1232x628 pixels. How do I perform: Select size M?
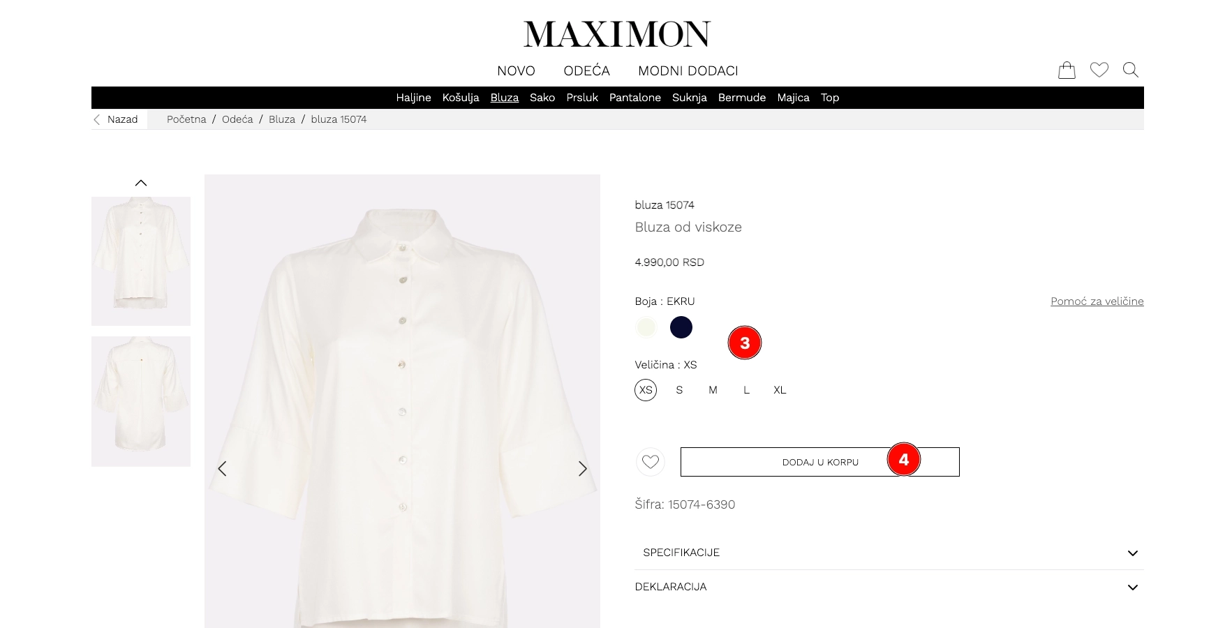(x=713, y=390)
